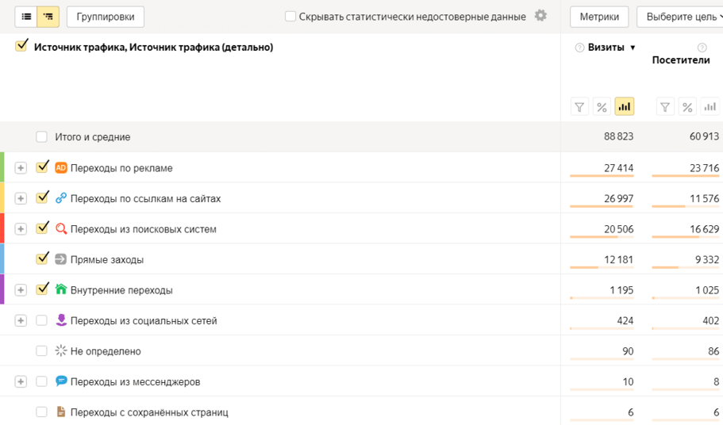Toggle percent icon under Визиты

click(x=602, y=107)
